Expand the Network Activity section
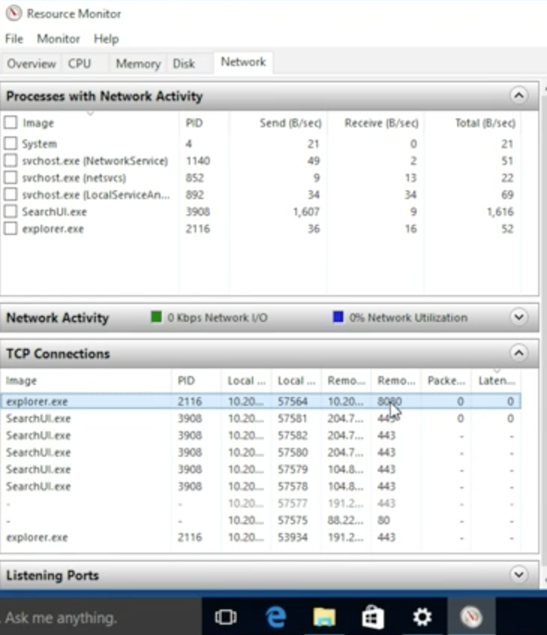 [x=519, y=317]
